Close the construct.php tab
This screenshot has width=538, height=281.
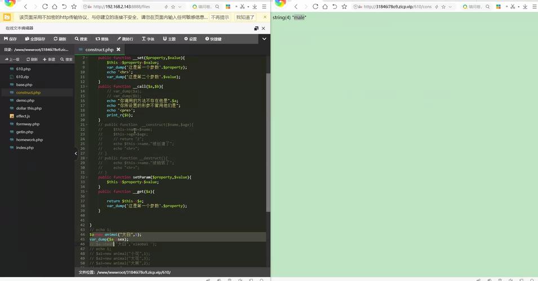(118, 49)
